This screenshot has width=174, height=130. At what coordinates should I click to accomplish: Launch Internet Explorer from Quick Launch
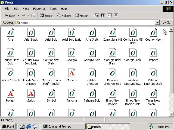click(29, 126)
